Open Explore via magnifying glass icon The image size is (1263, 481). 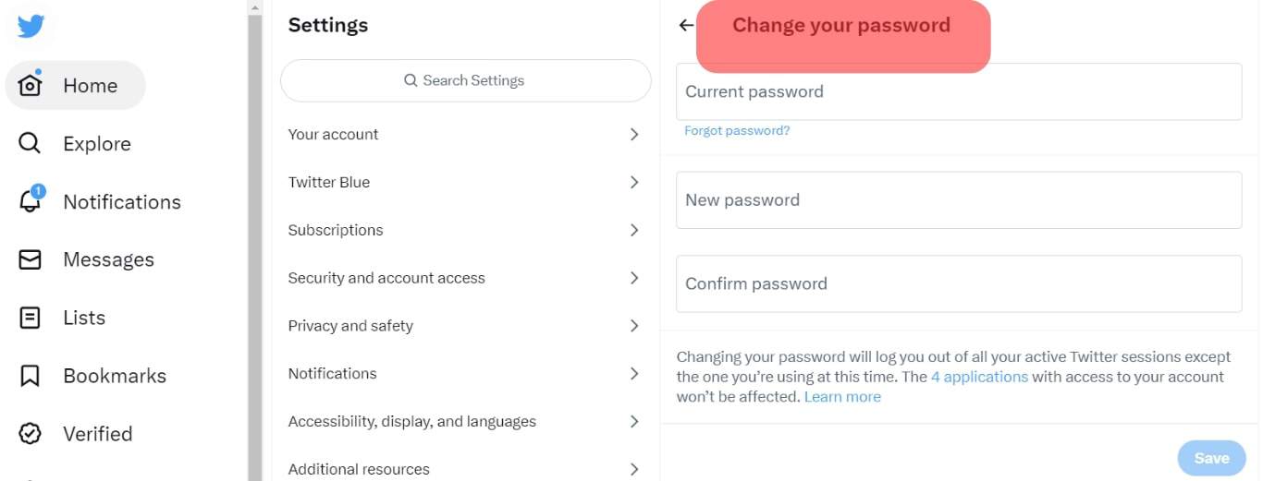pos(31,143)
